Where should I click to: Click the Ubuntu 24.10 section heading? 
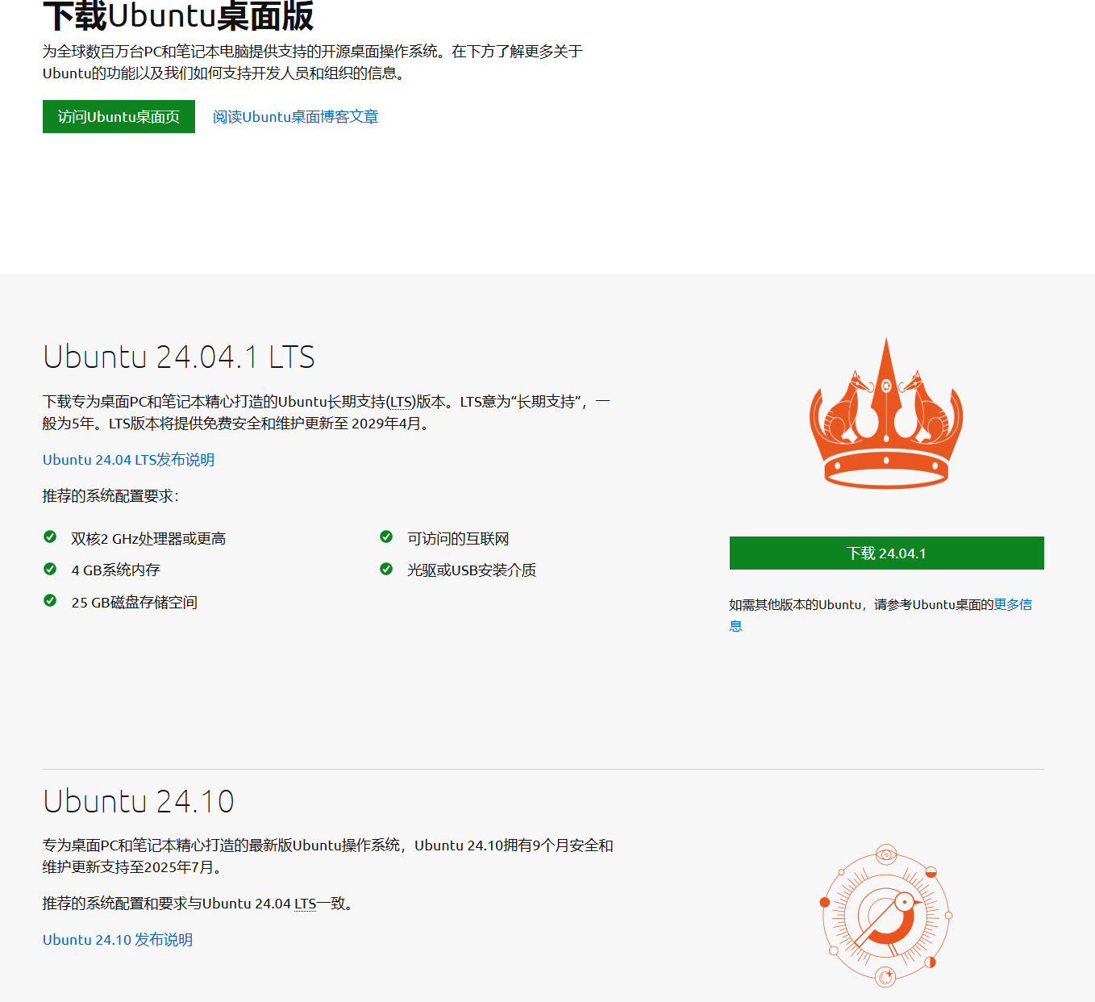[x=139, y=801]
